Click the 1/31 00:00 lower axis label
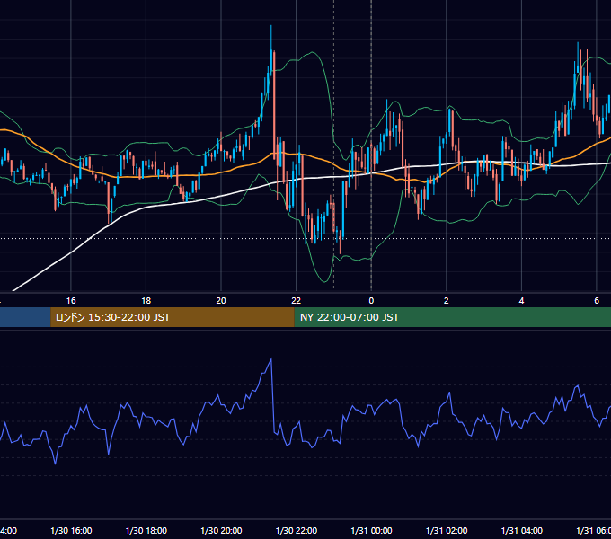The image size is (611, 539). click(371, 530)
